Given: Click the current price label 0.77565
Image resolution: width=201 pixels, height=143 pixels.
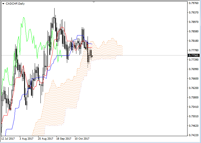Looking at the screenshot, I should (x=194, y=55).
